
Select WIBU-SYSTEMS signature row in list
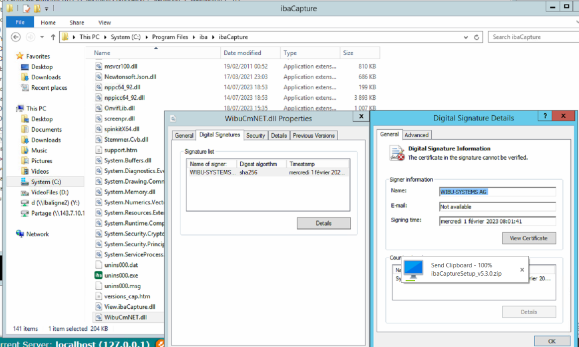pos(268,172)
